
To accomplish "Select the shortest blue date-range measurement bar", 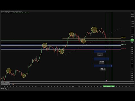I will (x=100, y=51).
